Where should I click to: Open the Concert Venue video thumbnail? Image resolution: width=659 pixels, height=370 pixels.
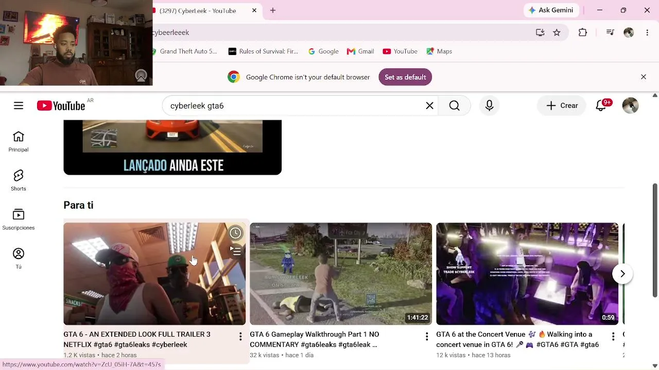(x=527, y=274)
